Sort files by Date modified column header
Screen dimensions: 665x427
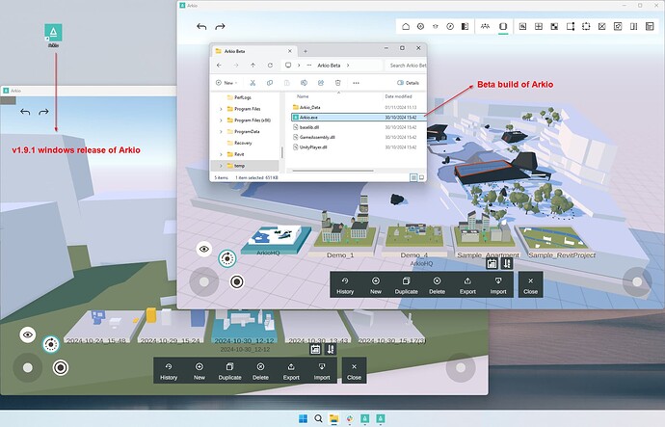coord(399,96)
